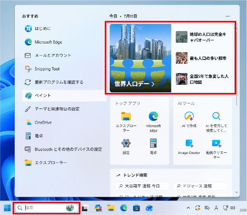Click the search panel vertical scrollbar
The height and width of the screenshot is (215, 247).
[x=237, y=68]
